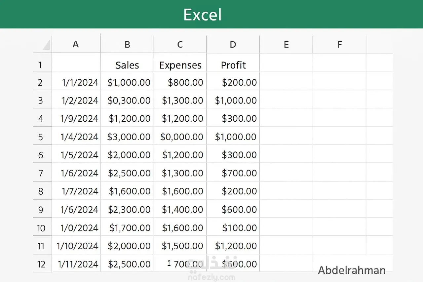Select row 9 header
423x282 pixels.
point(41,210)
